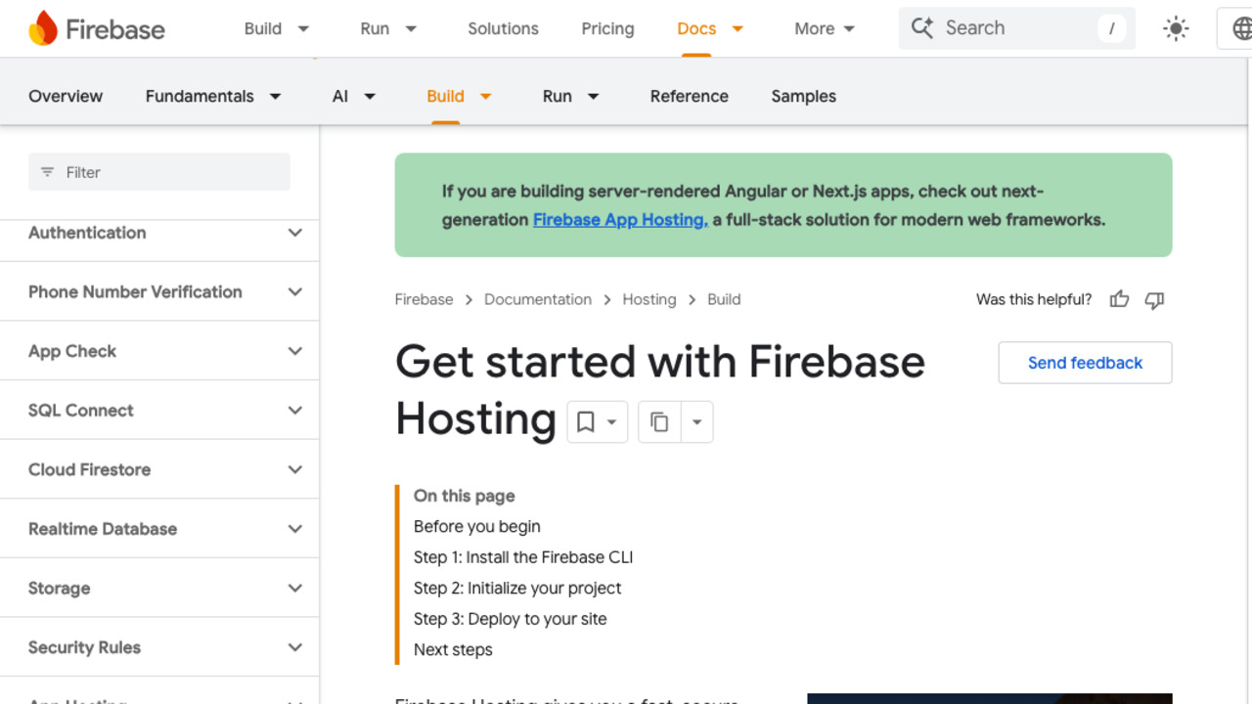Jump to Step 3: Deploy to your site

(511, 619)
